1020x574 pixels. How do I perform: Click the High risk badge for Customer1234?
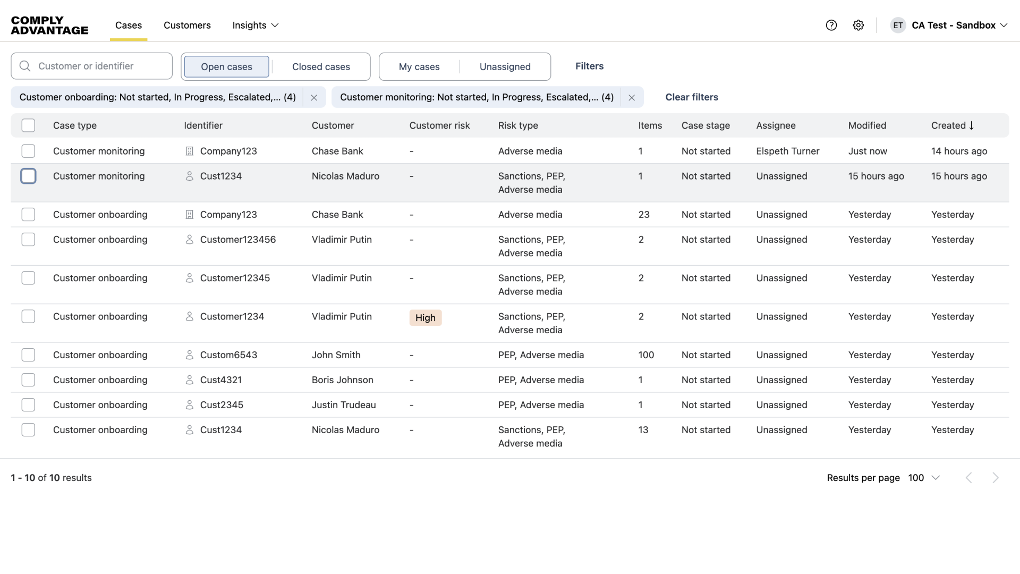(x=425, y=317)
